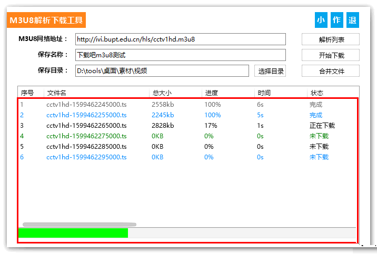The height and width of the screenshot is (254, 377).
Task: Click the 2558kb size cell
Action: 163,105
